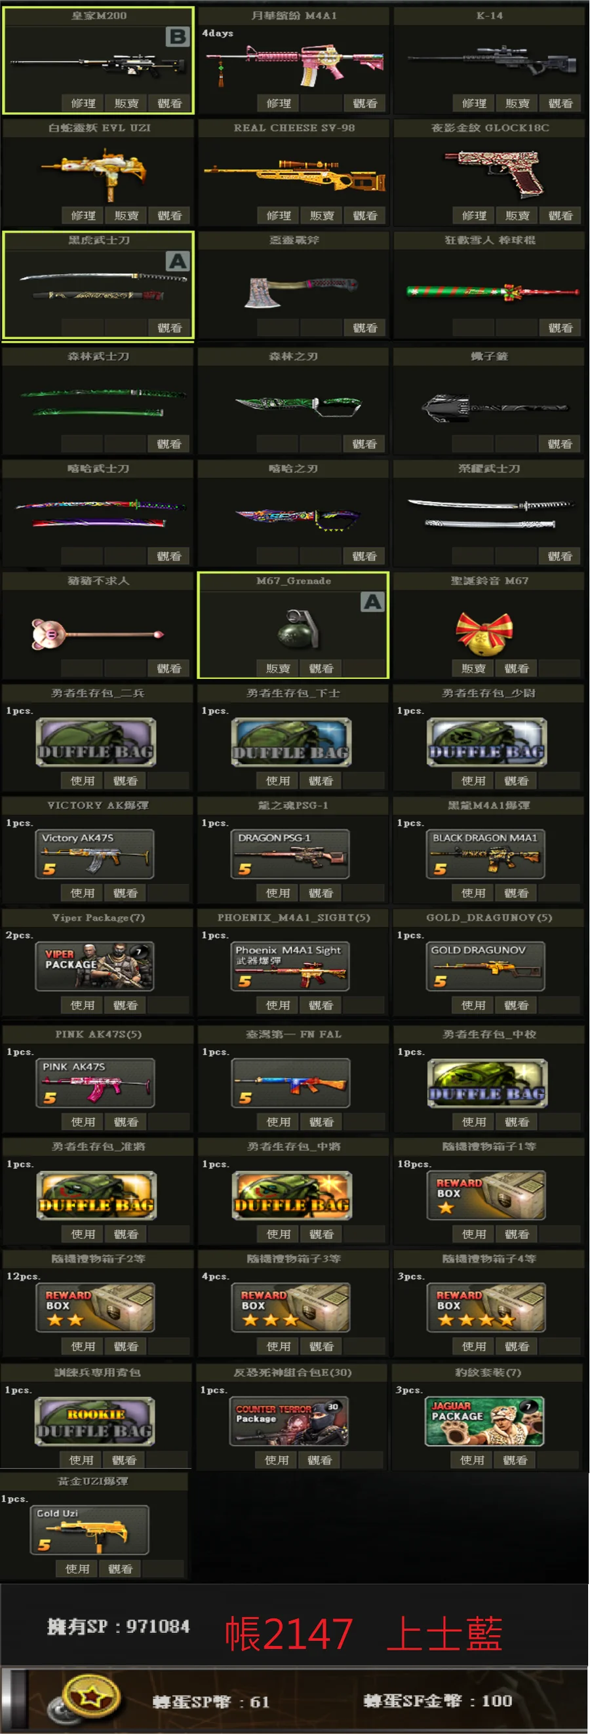Select the Pink AK47S crate icon
This screenshot has height=1735, width=590.
[x=95, y=1082]
